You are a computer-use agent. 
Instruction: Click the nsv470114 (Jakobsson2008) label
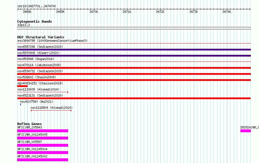tap(39, 65)
